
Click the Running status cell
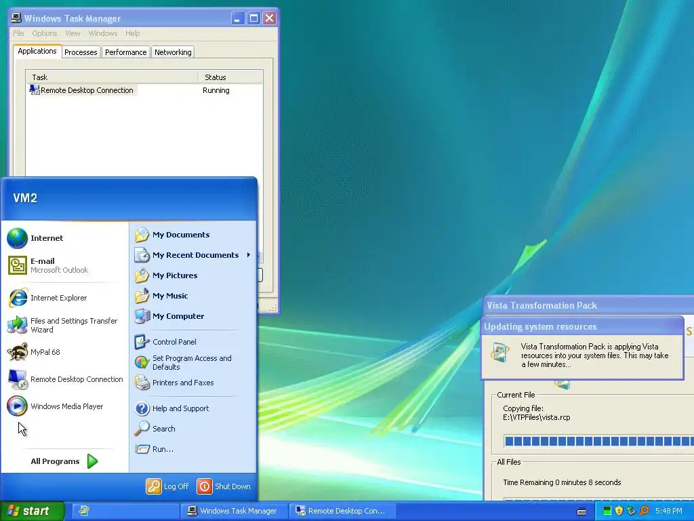coord(216,90)
